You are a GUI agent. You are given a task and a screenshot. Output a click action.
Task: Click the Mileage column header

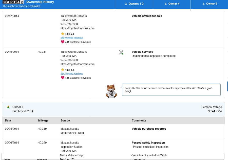(43, 121)
